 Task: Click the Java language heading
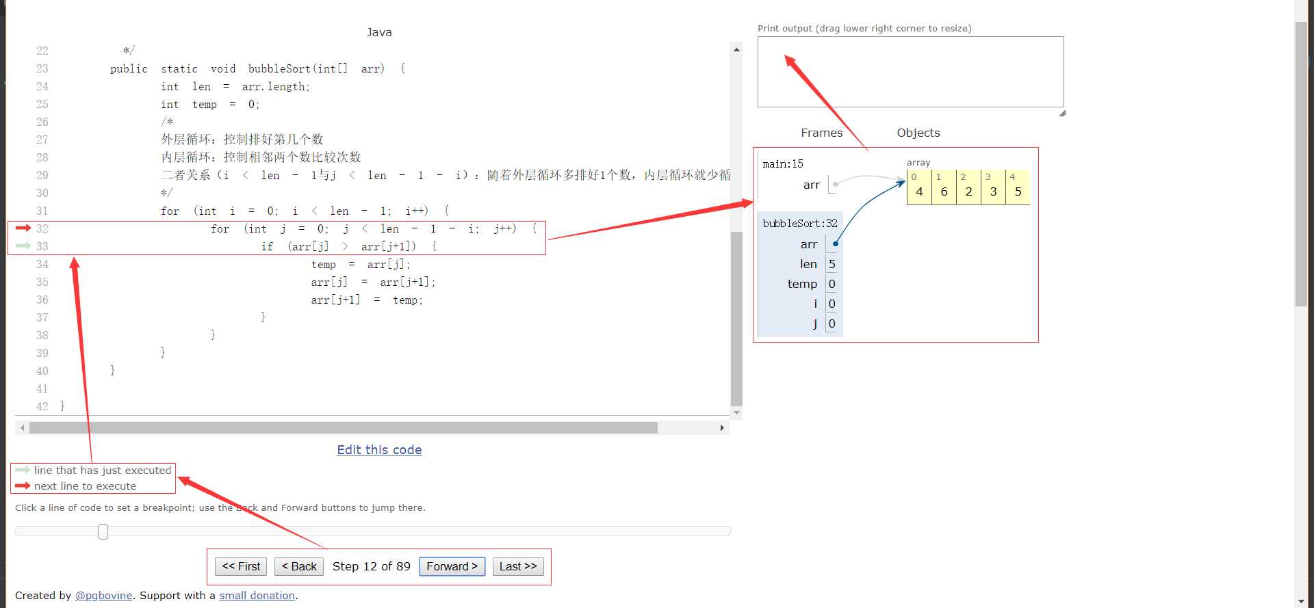coord(379,32)
